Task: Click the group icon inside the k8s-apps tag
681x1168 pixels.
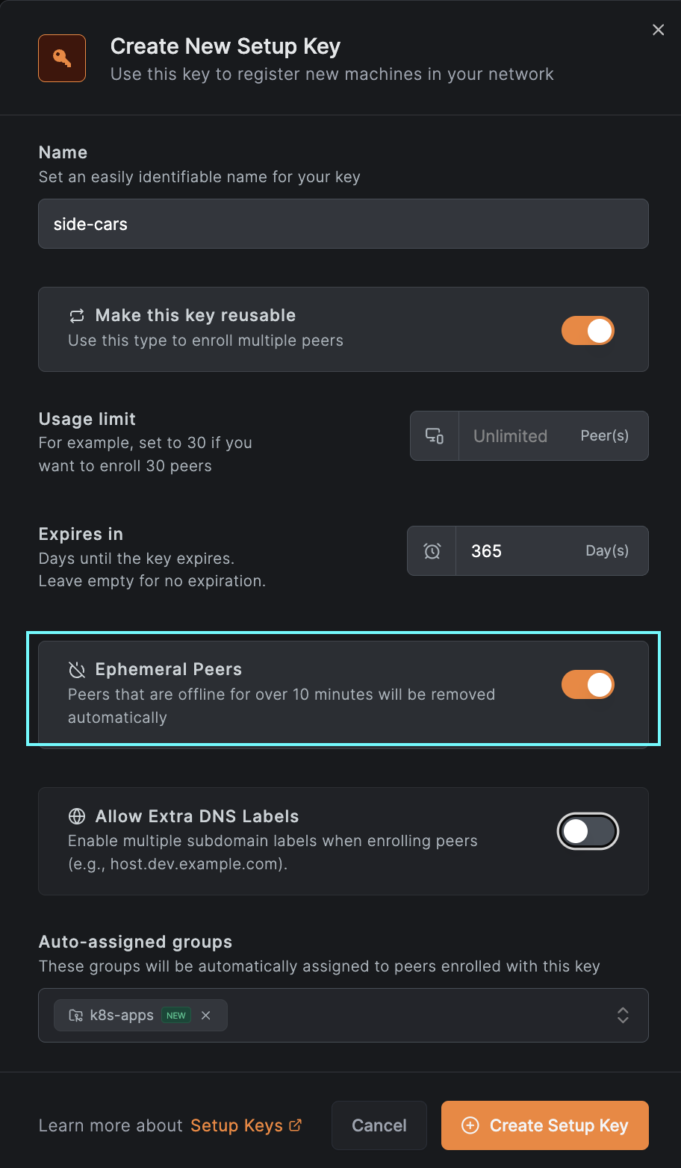Action: tap(75, 1015)
